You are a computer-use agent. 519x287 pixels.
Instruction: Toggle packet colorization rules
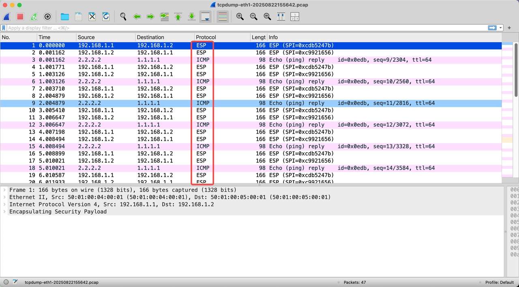coord(222,17)
